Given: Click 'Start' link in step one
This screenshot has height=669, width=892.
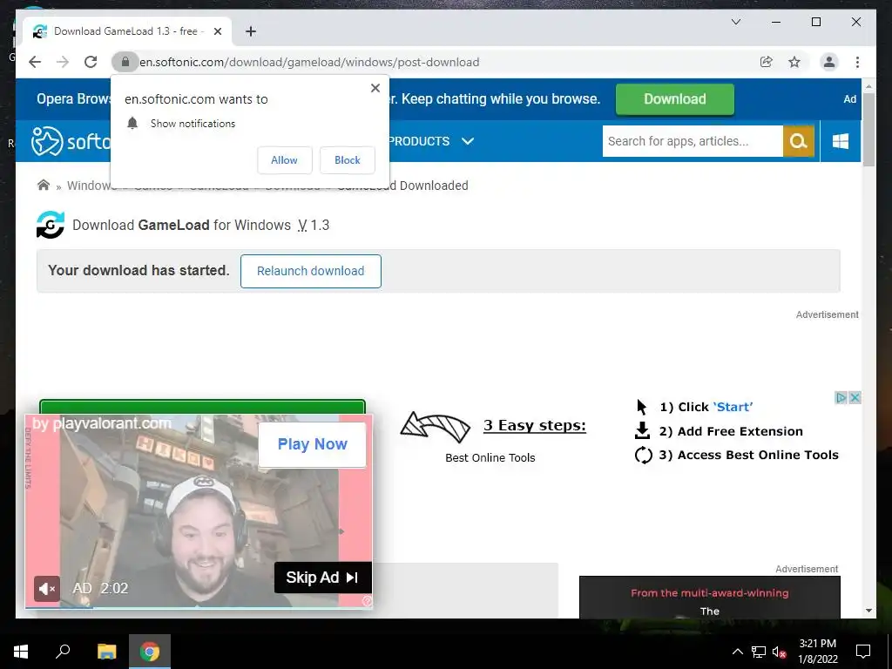Looking at the screenshot, I should 733,408.
